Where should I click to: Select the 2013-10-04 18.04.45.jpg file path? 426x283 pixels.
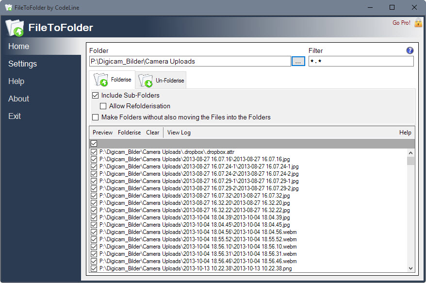pos(195,225)
